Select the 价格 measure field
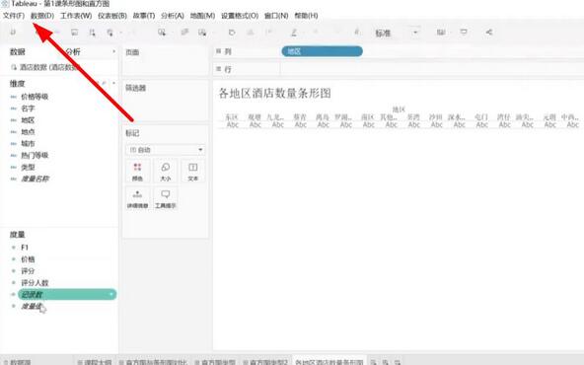 coord(28,259)
